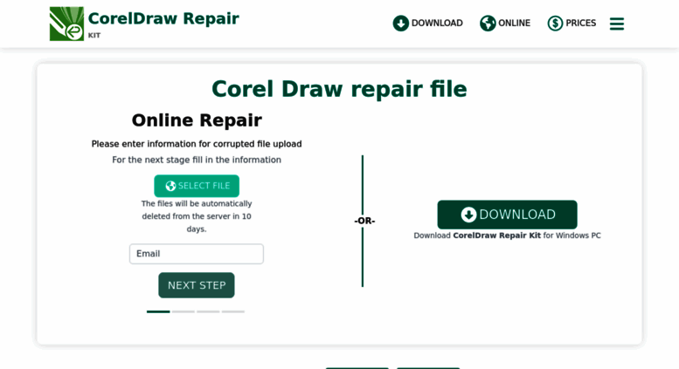This screenshot has width=679, height=369.
Task: Click the arrow icon in big DOWNLOAD button
Action: [x=468, y=215]
